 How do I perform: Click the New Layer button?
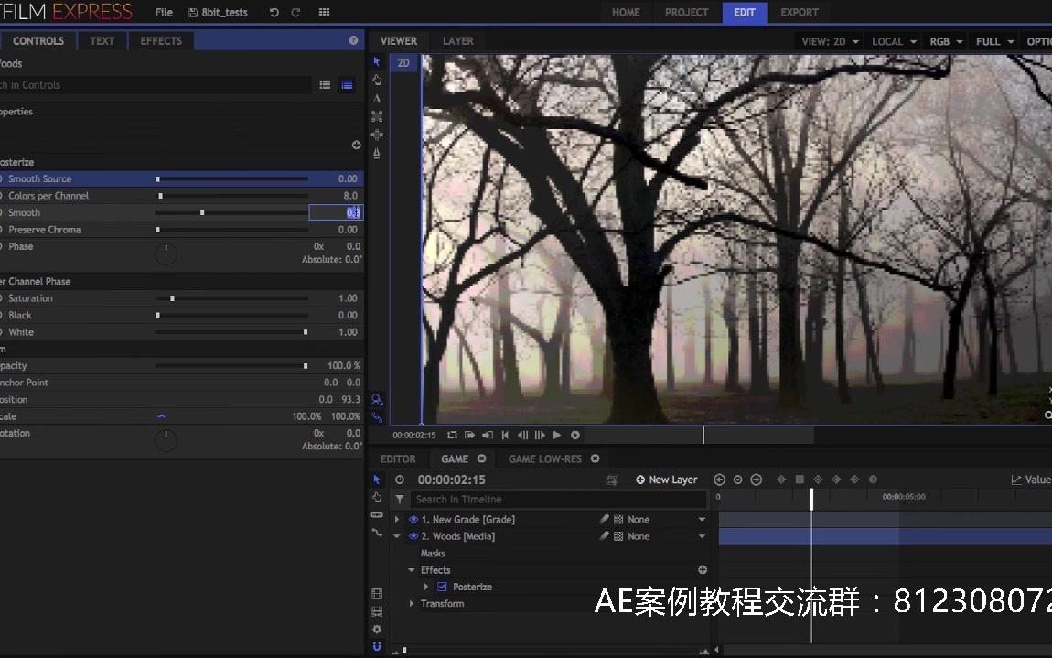coord(666,479)
